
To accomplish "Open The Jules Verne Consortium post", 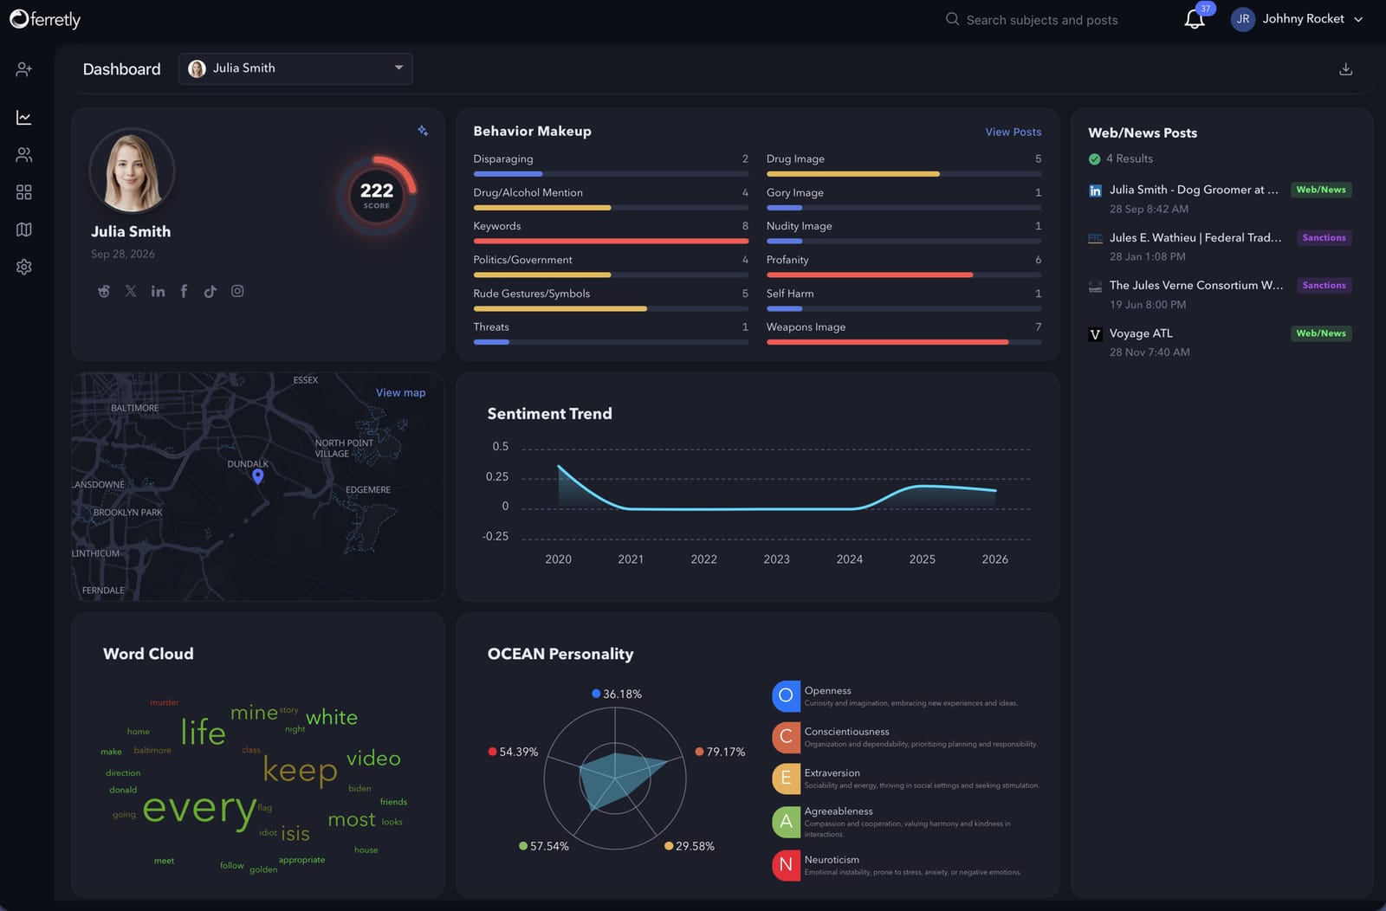I will 1196,285.
